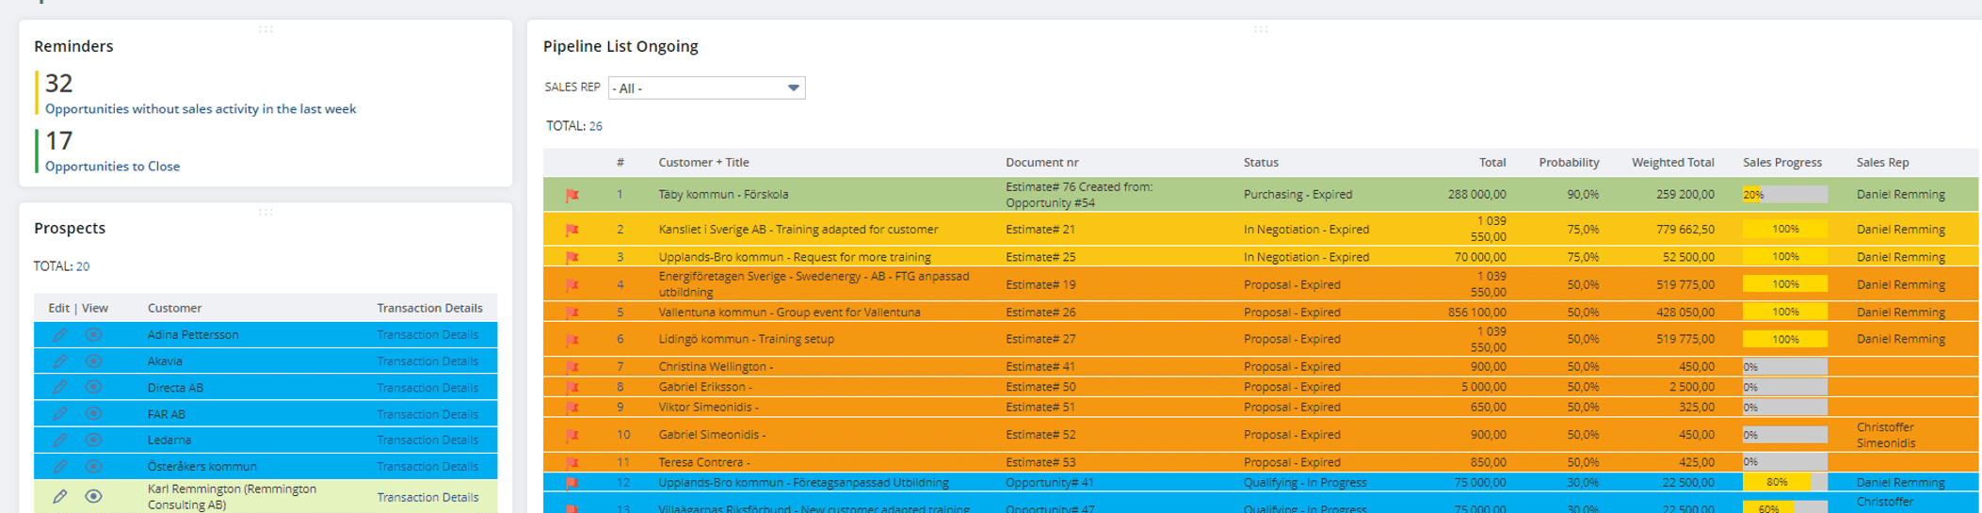Click the eye view icon for FAR AB
This screenshot has width=1982, height=513.
(93, 413)
